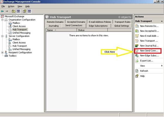164x117 pixels.
Task: Click the Help toolbar icon with question mark
Action: (24, 11)
